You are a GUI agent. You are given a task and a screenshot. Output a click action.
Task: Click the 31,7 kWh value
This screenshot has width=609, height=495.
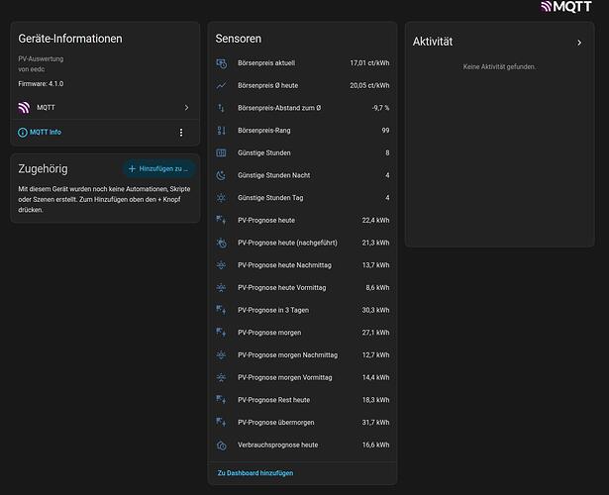(x=375, y=423)
